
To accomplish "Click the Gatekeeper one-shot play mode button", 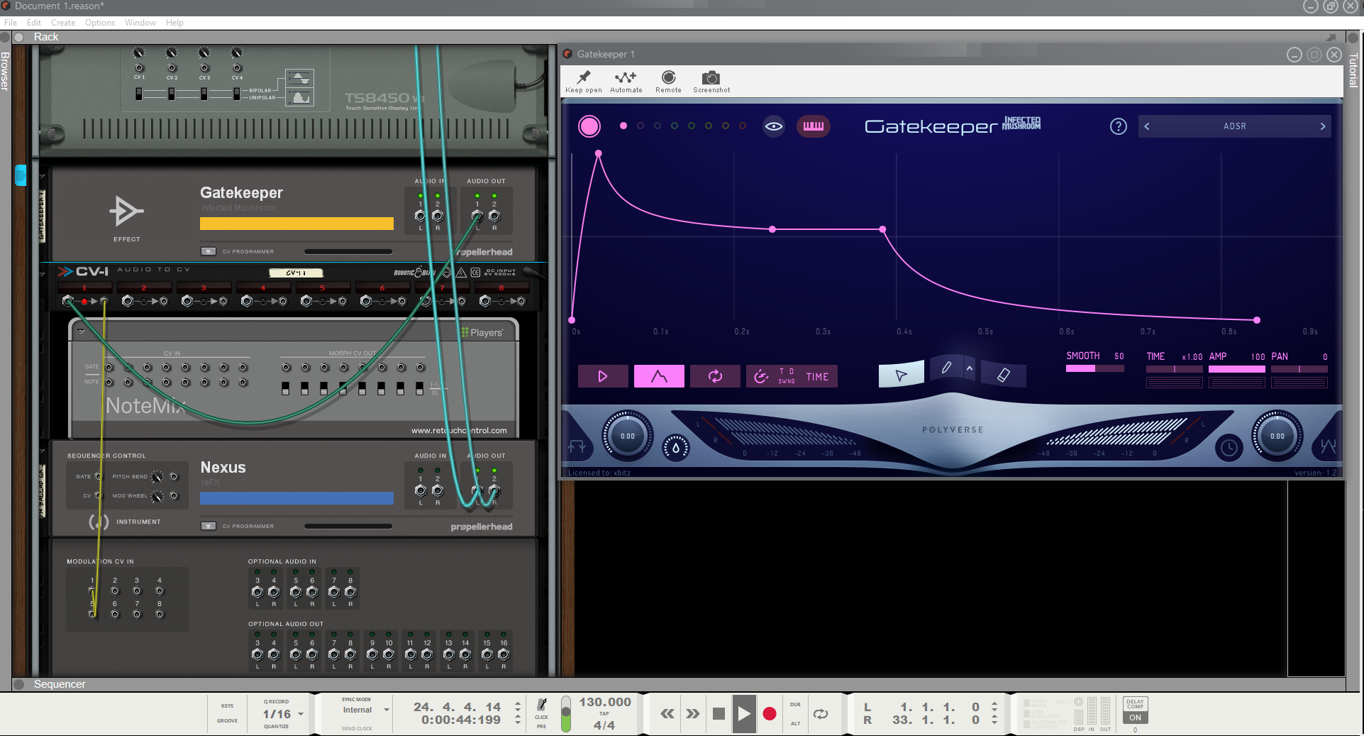I will pos(603,376).
